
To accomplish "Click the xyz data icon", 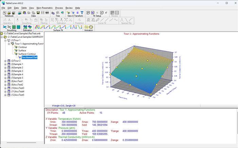I will (x=47, y=13).
